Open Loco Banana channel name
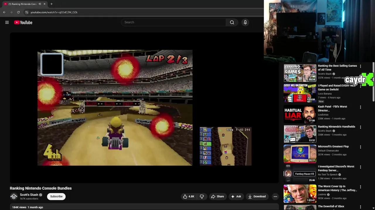The height and width of the screenshot is (210, 375). click(x=325, y=94)
